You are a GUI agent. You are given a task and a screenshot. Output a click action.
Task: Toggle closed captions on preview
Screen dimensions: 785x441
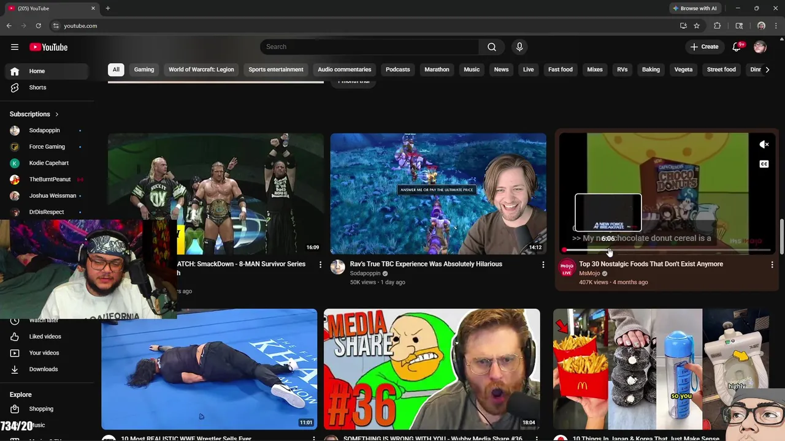coord(764,164)
